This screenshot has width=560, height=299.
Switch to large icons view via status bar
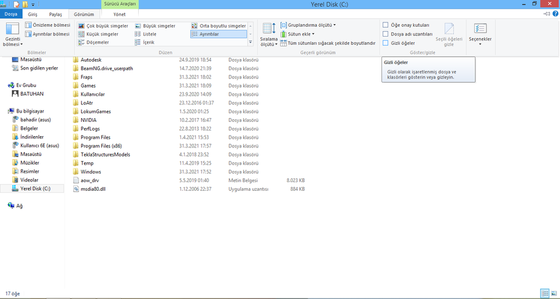554,293
